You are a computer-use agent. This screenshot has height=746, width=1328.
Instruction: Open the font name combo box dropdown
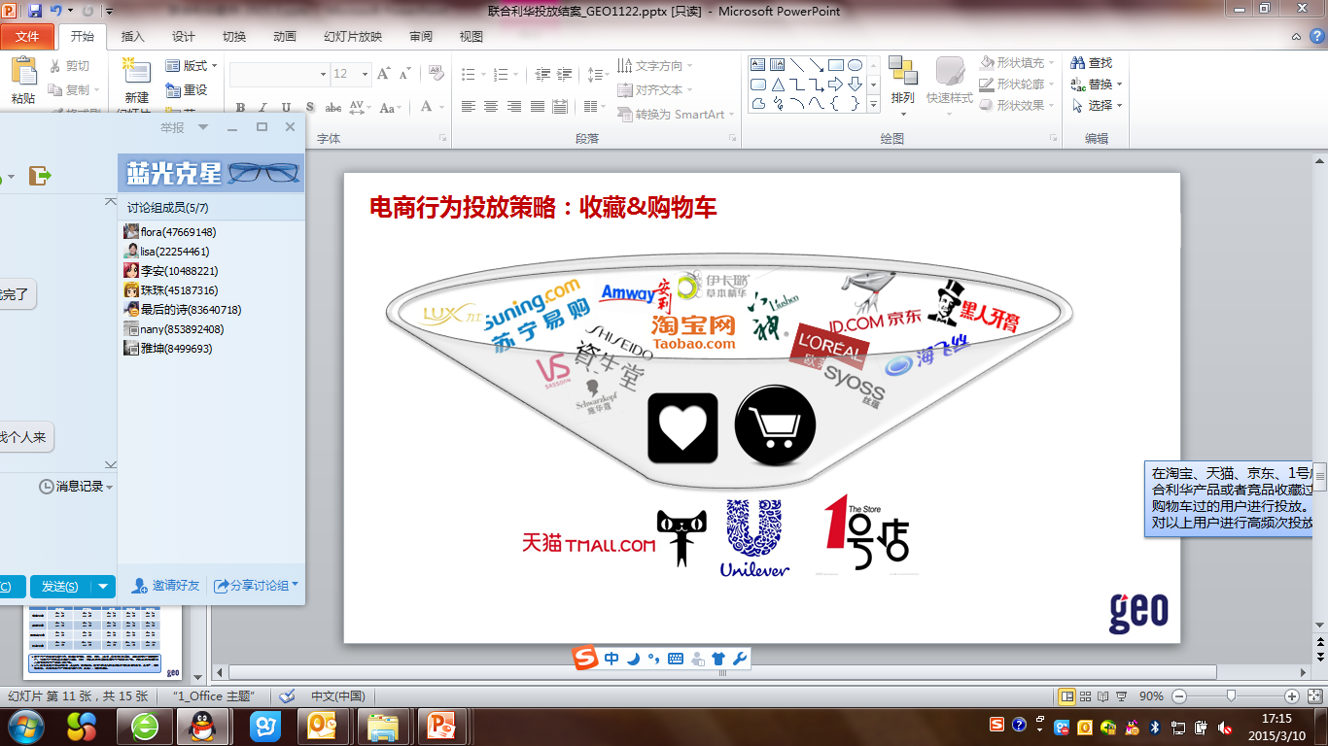(324, 74)
